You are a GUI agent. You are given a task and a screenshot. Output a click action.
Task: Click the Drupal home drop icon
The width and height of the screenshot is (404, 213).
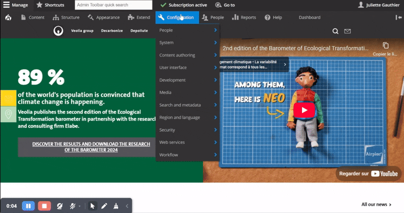(9, 17)
